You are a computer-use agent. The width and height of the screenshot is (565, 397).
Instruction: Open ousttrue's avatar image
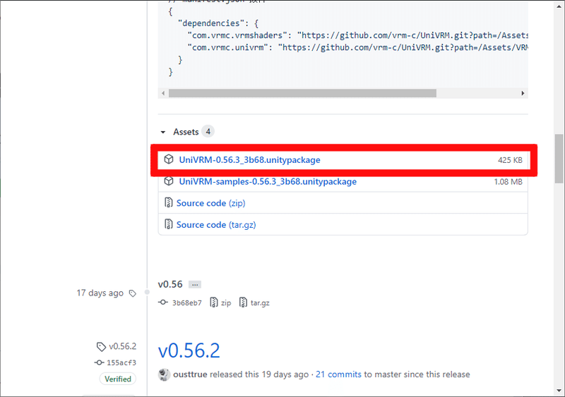pos(164,374)
